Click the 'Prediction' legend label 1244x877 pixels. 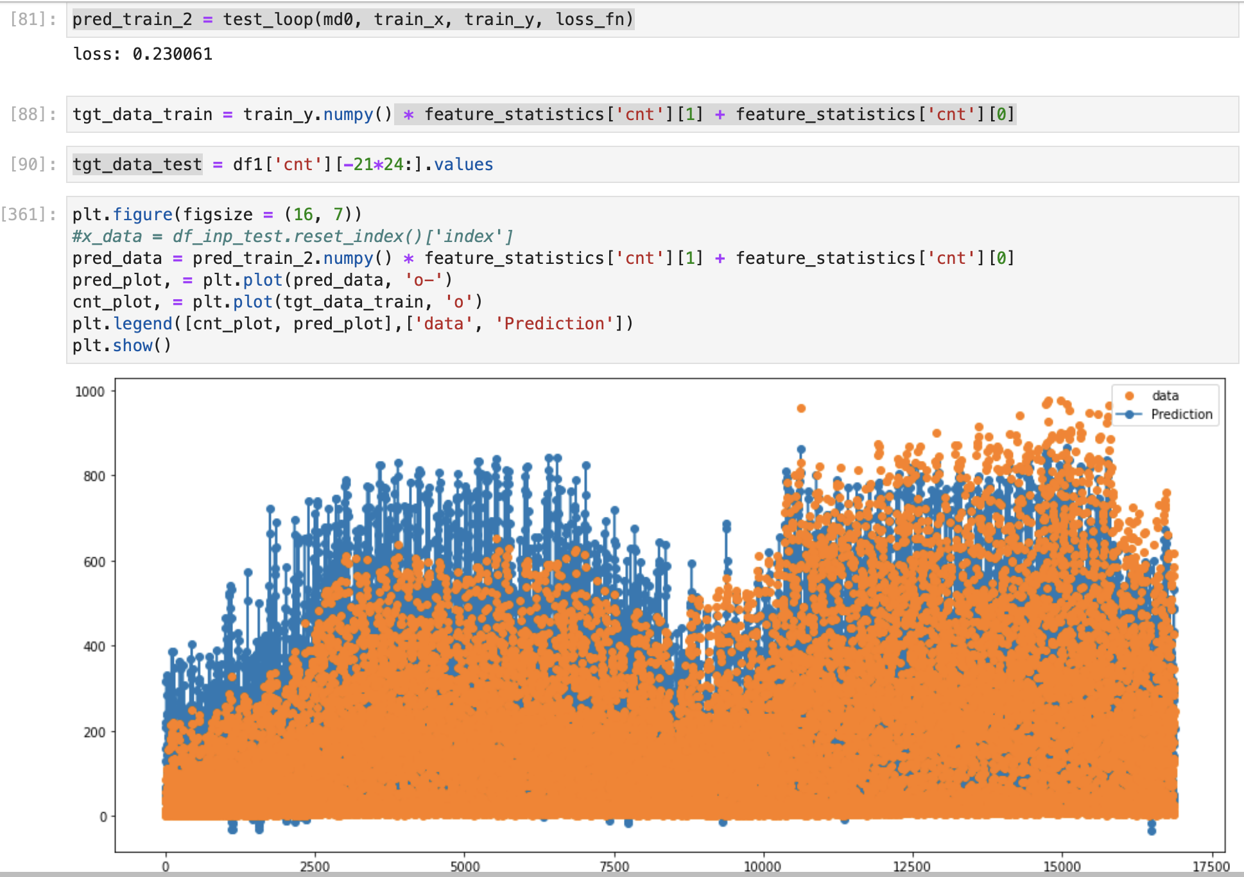point(1182,415)
